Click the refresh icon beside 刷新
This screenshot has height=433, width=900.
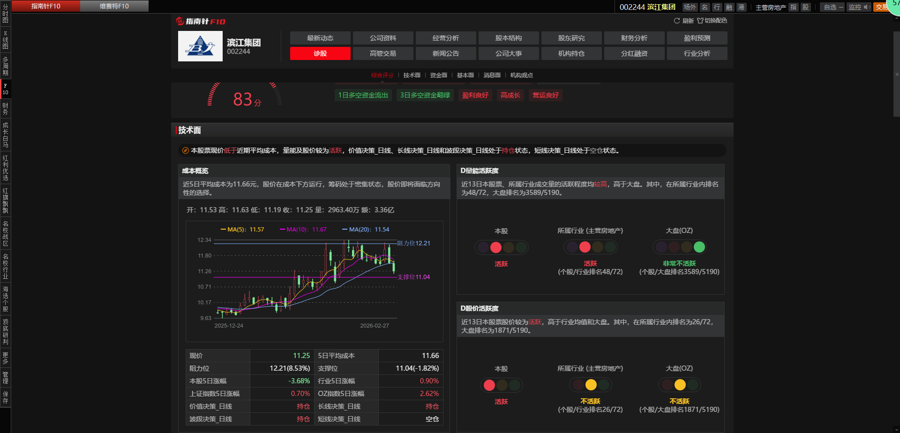(676, 21)
